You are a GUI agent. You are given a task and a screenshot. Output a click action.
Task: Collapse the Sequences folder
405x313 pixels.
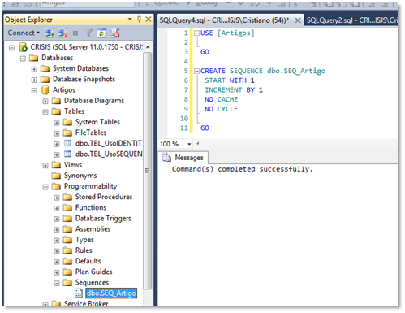pyautogui.click(x=57, y=284)
